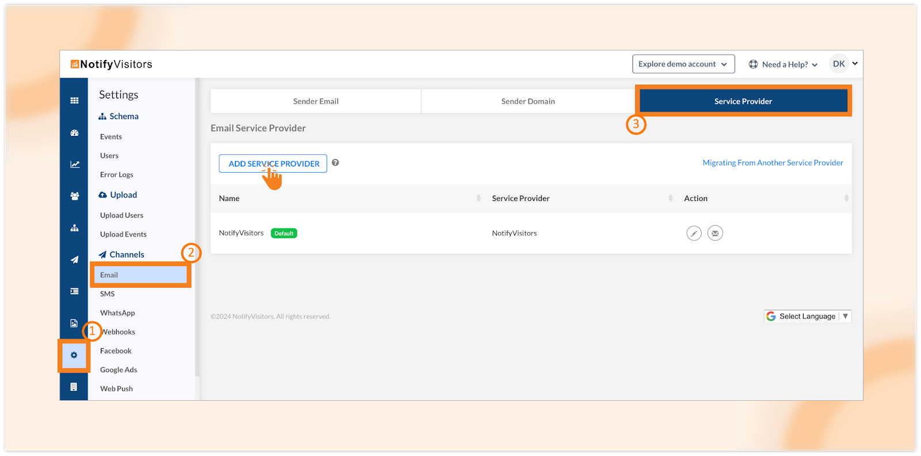This screenshot has width=921, height=456.
Task: Expand the Need a Help menu
Action: tap(784, 64)
